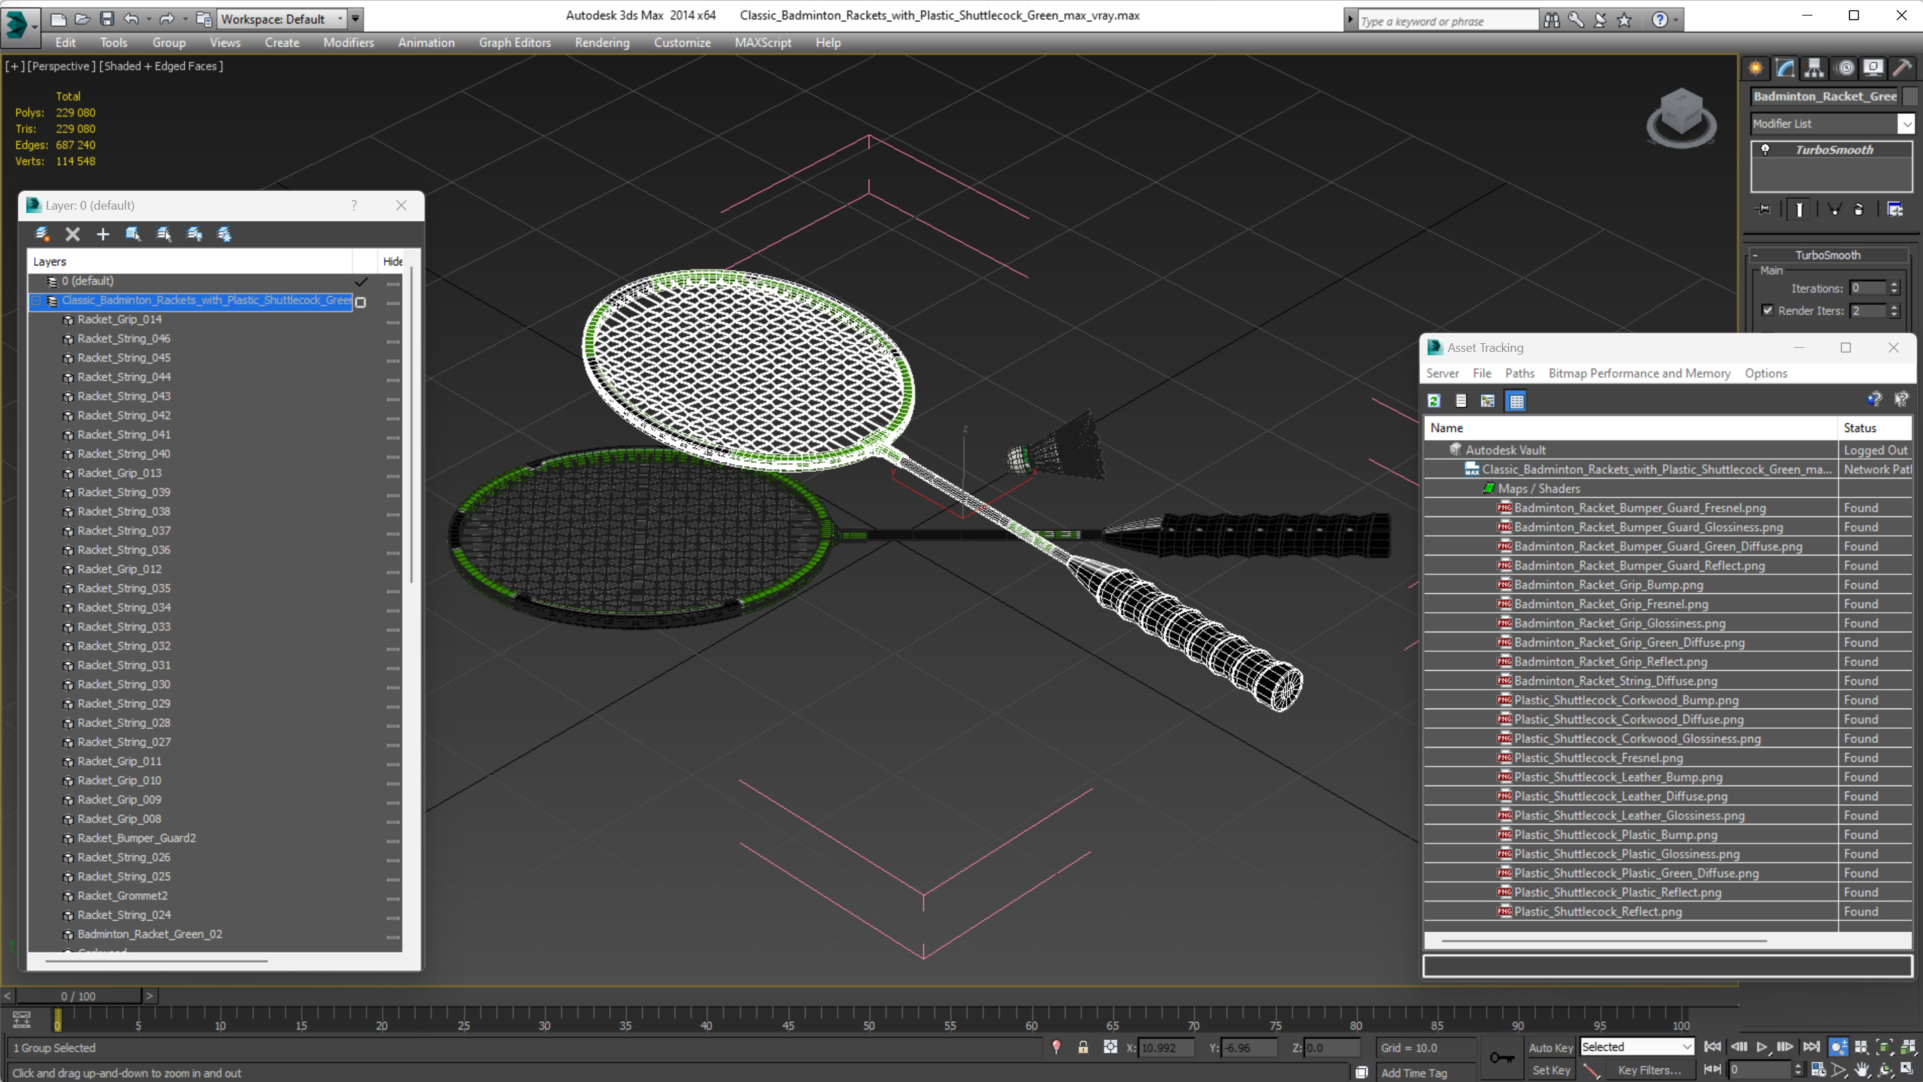Click the Time Configuration icon
Image resolution: width=1923 pixels, height=1082 pixels.
1818,1070
